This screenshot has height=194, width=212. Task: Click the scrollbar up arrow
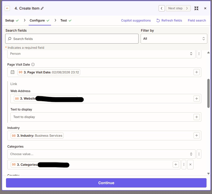point(208,52)
